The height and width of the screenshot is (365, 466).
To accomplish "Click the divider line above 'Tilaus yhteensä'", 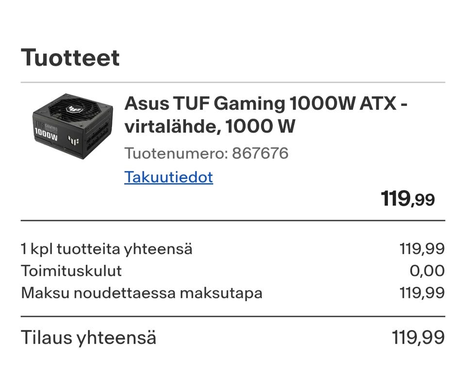I will 233,316.
